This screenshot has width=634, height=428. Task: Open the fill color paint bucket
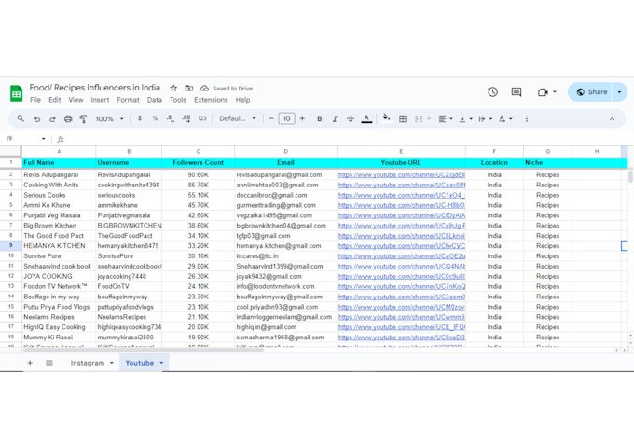coord(386,118)
